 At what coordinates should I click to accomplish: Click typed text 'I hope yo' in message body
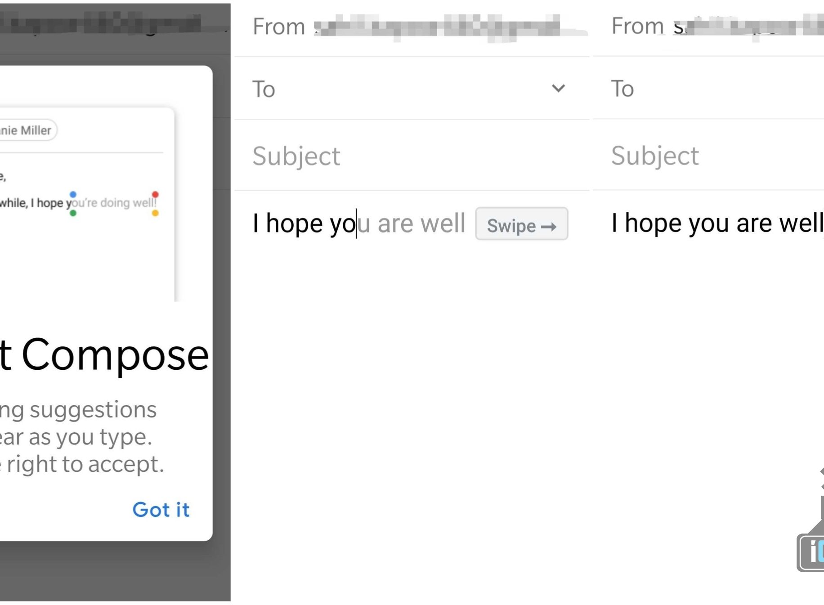304,224
